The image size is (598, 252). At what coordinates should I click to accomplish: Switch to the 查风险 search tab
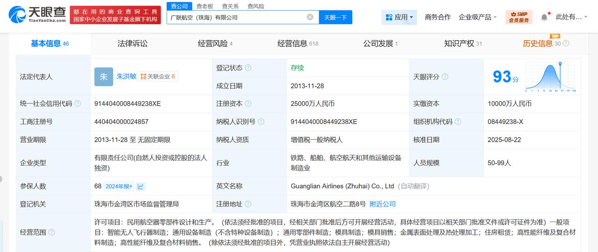coord(255,6)
